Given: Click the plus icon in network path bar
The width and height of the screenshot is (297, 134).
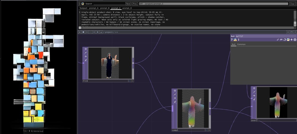Looking at the screenshot, I should tap(94, 32).
